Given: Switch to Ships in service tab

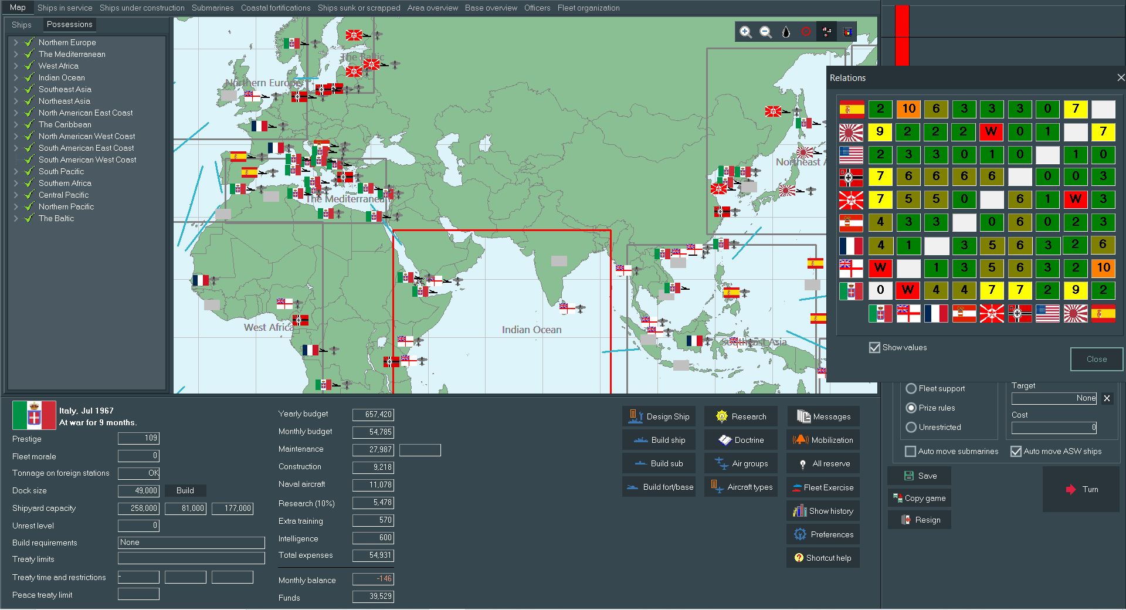Looking at the screenshot, I should [65, 8].
